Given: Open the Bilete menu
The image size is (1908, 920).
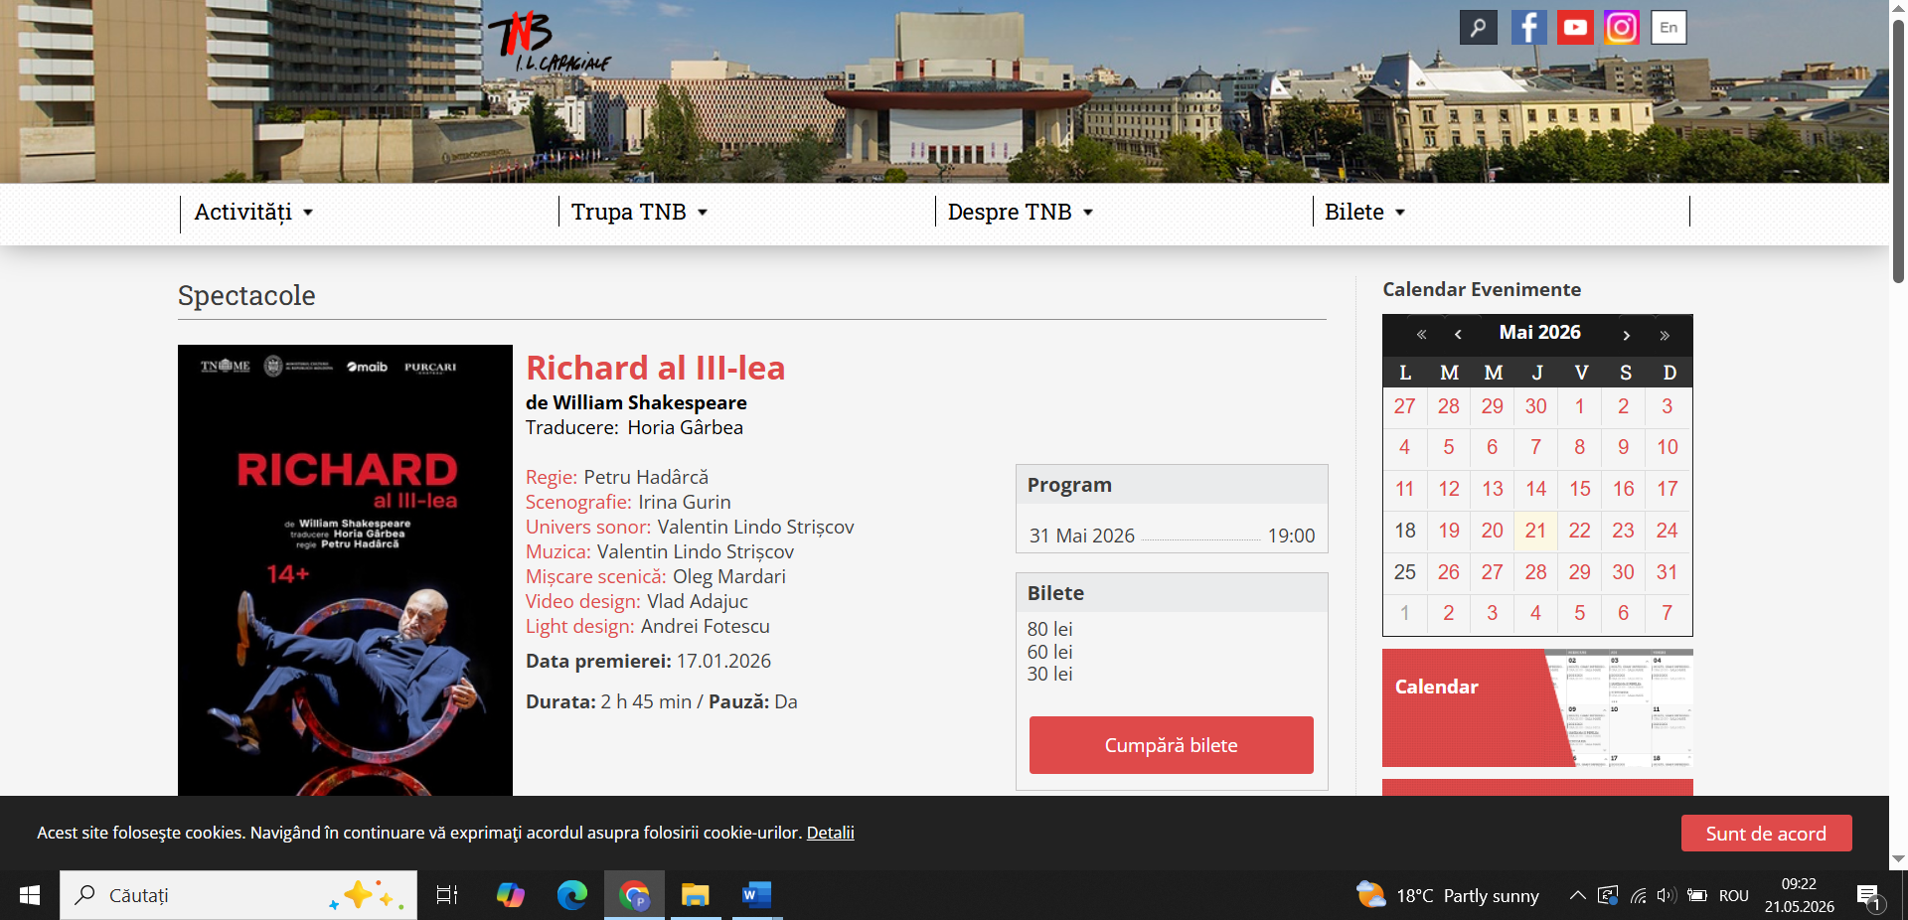Looking at the screenshot, I should [x=1364, y=213].
